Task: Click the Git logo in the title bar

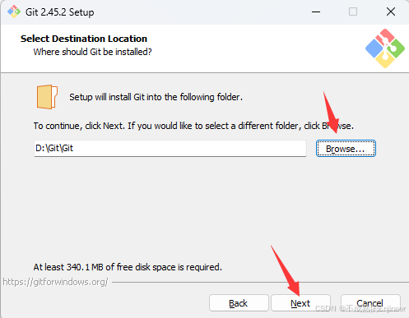Action: (x=14, y=12)
